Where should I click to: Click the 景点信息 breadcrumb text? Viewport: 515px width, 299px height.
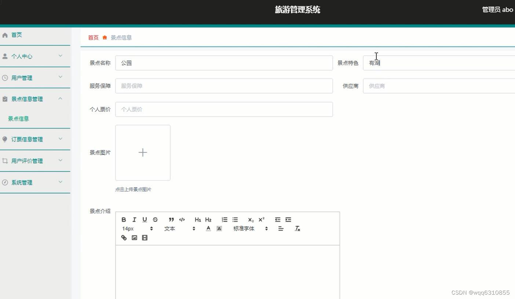[121, 37]
